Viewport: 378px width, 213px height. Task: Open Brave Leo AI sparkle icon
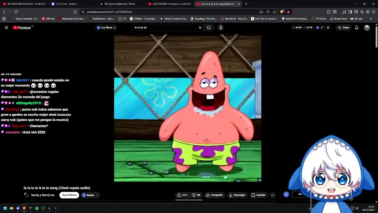[x=362, y=12]
